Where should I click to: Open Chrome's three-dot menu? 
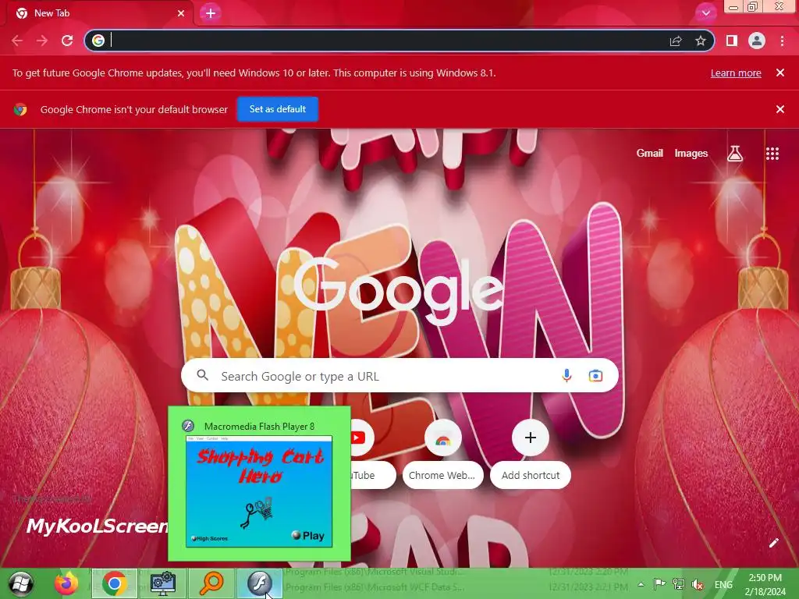(782, 41)
